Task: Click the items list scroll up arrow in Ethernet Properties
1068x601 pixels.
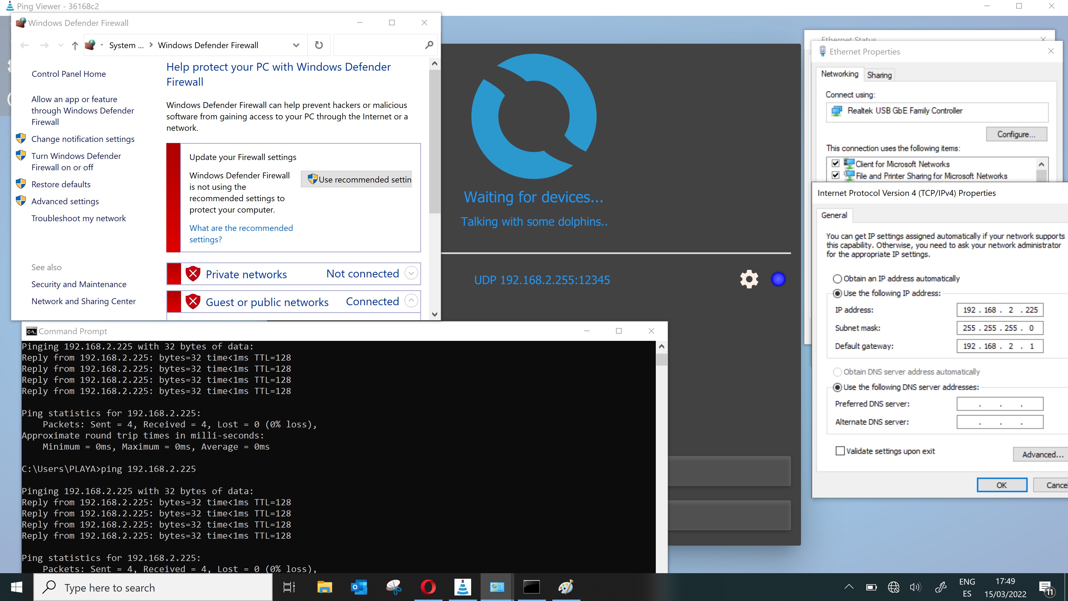Action: tap(1042, 164)
